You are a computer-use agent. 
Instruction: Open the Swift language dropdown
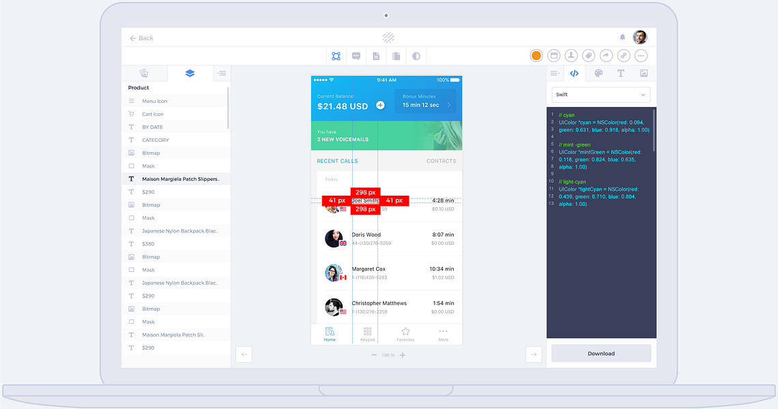[601, 95]
